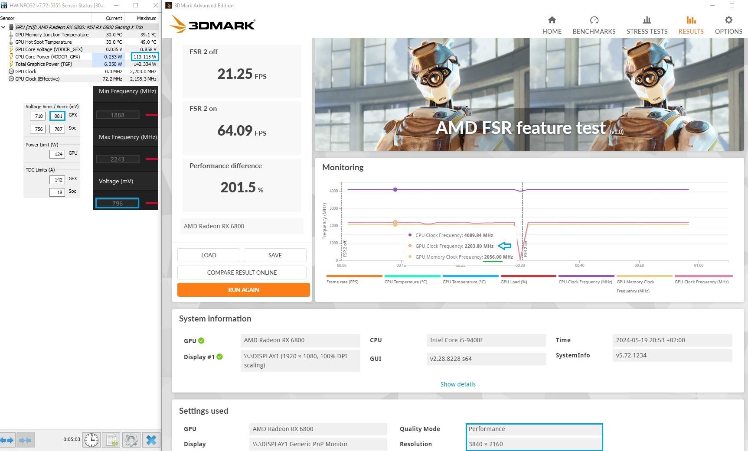Click the Show details link
The height and width of the screenshot is (451, 748).
click(x=458, y=384)
